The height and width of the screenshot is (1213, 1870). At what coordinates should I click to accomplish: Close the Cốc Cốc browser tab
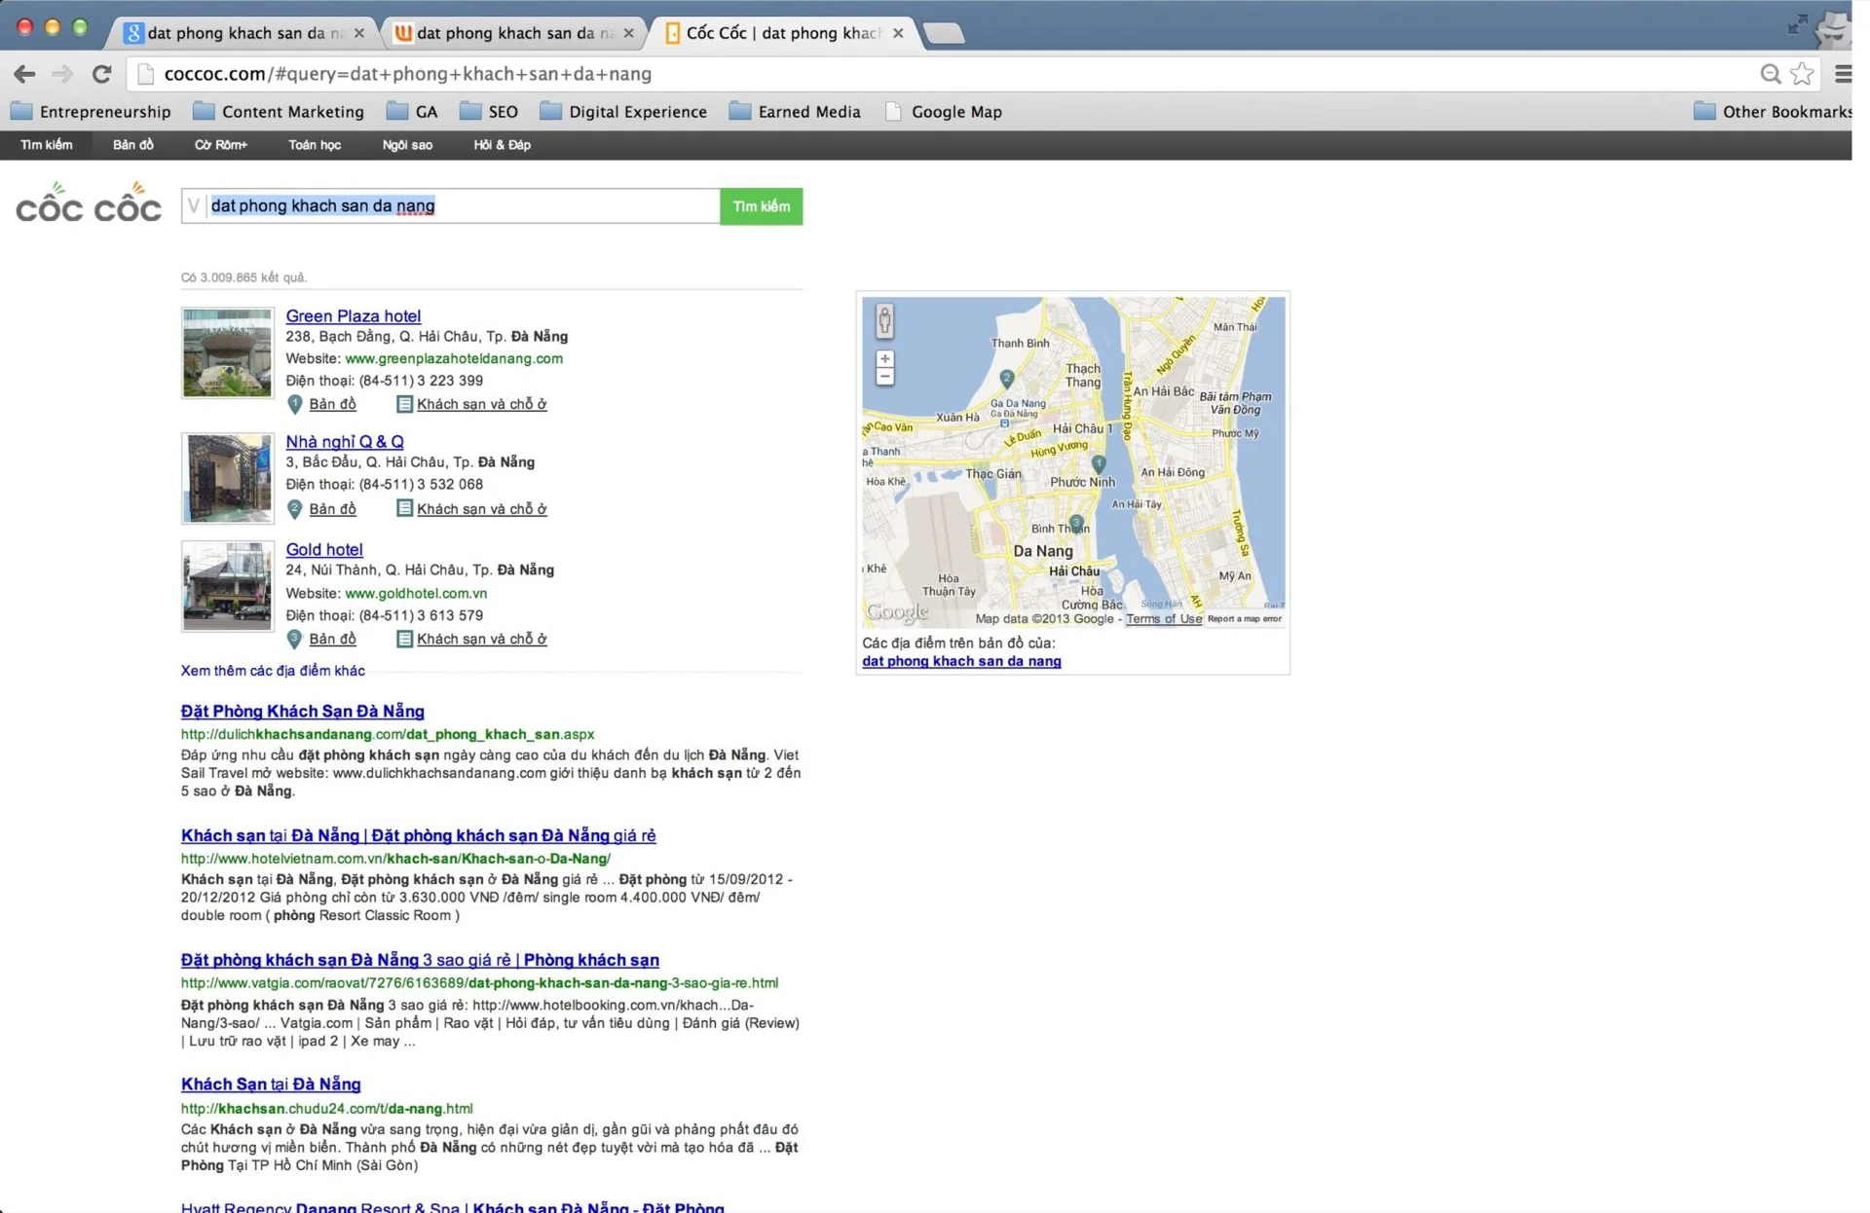(898, 33)
